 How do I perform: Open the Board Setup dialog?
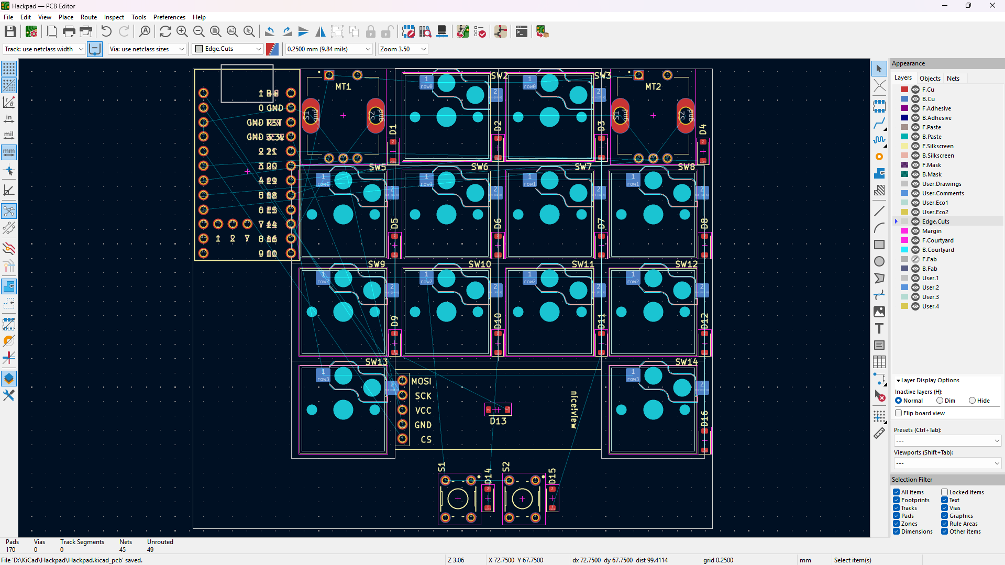(31, 31)
